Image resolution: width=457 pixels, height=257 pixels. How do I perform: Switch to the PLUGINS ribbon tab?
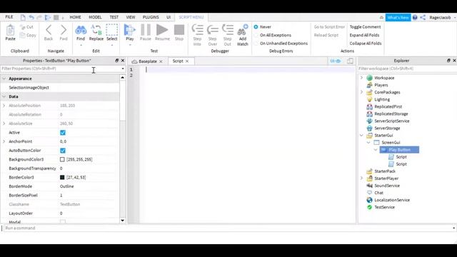151,17
